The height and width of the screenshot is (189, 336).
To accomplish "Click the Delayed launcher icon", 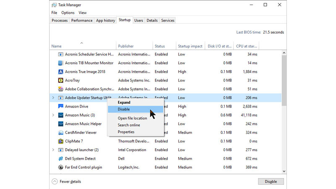I will click(x=60, y=150).
